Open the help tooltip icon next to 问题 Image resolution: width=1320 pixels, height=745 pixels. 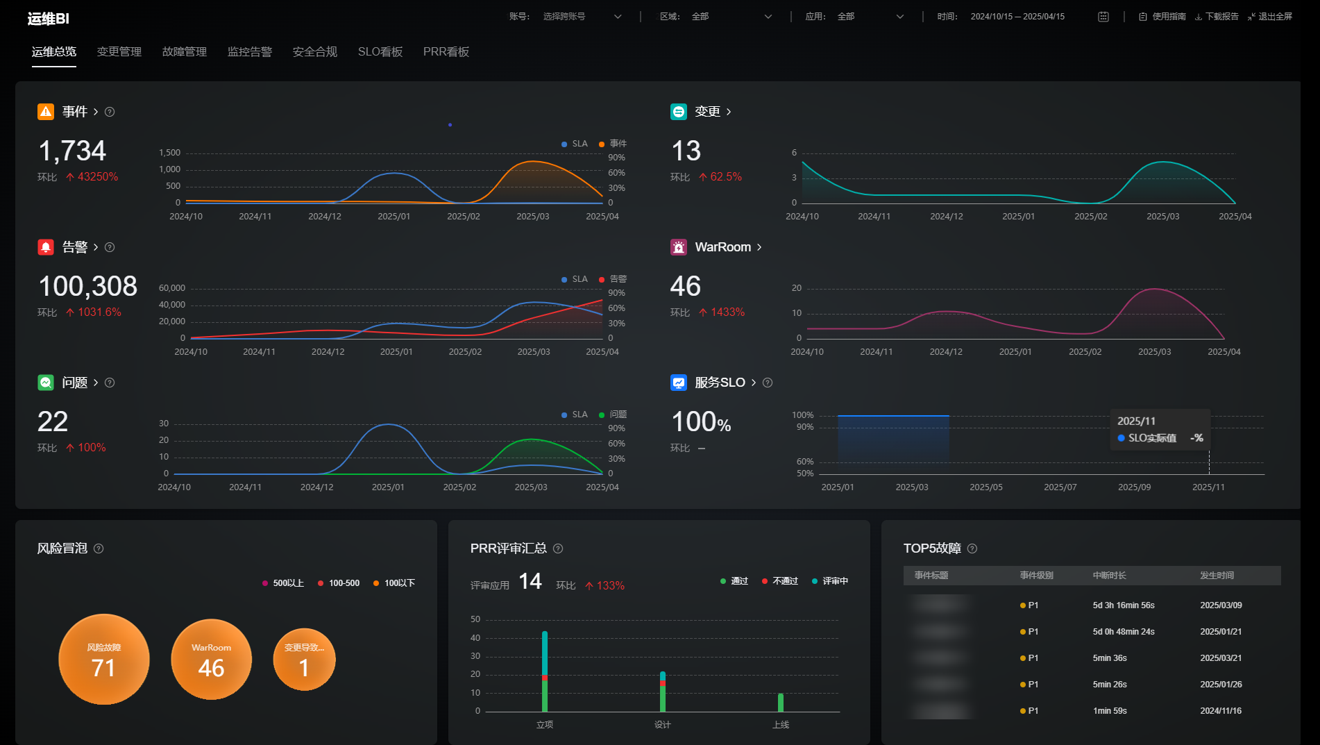coord(110,383)
